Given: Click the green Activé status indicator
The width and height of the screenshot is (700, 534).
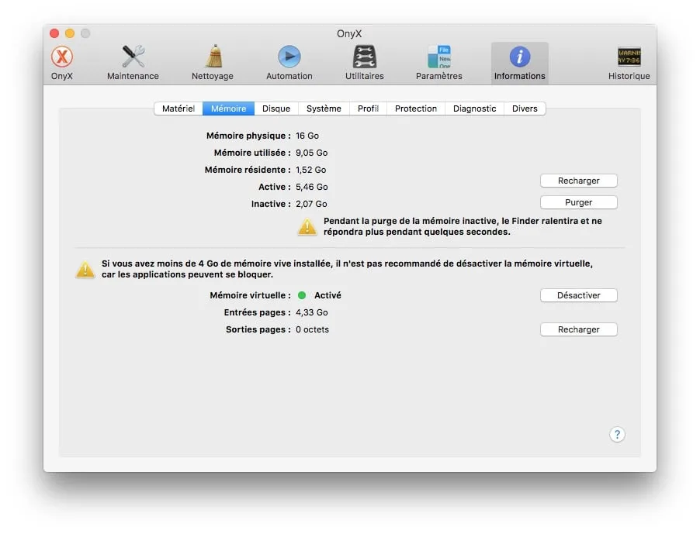Looking at the screenshot, I should [302, 295].
